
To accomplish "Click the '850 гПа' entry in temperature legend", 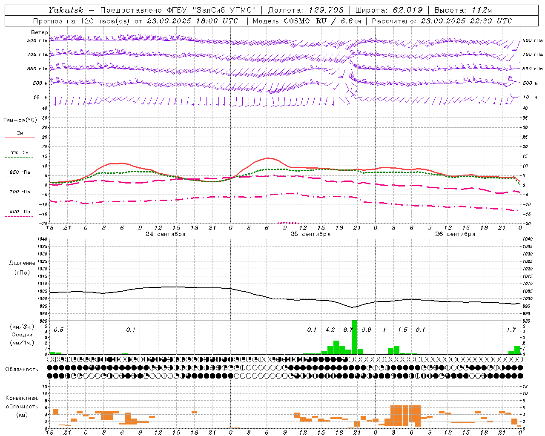I will pos(20,172).
